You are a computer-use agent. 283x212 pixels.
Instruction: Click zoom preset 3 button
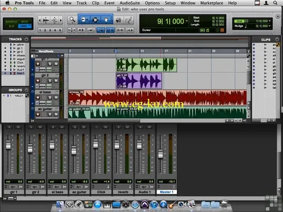point(50,30)
